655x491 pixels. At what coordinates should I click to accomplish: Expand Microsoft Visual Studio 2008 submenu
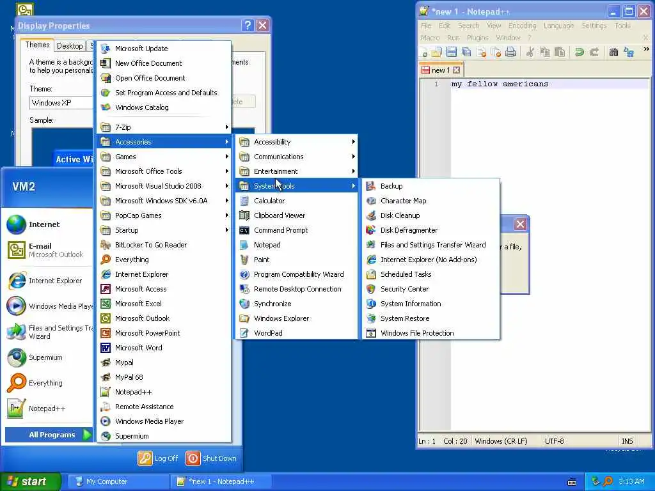click(x=164, y=186)
